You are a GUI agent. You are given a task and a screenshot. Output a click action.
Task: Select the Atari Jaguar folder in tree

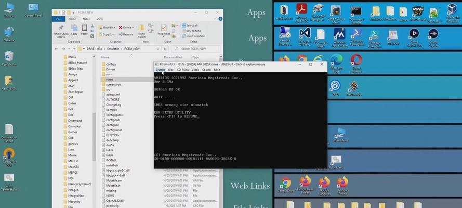[x=73, y=92]
